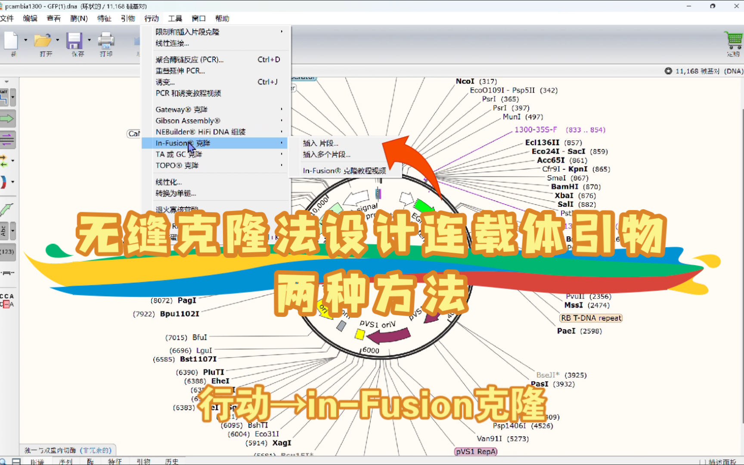Open dropdown beside the ORF arrows button
This screenshot has width=744, height=465.
tap(13, 161)
